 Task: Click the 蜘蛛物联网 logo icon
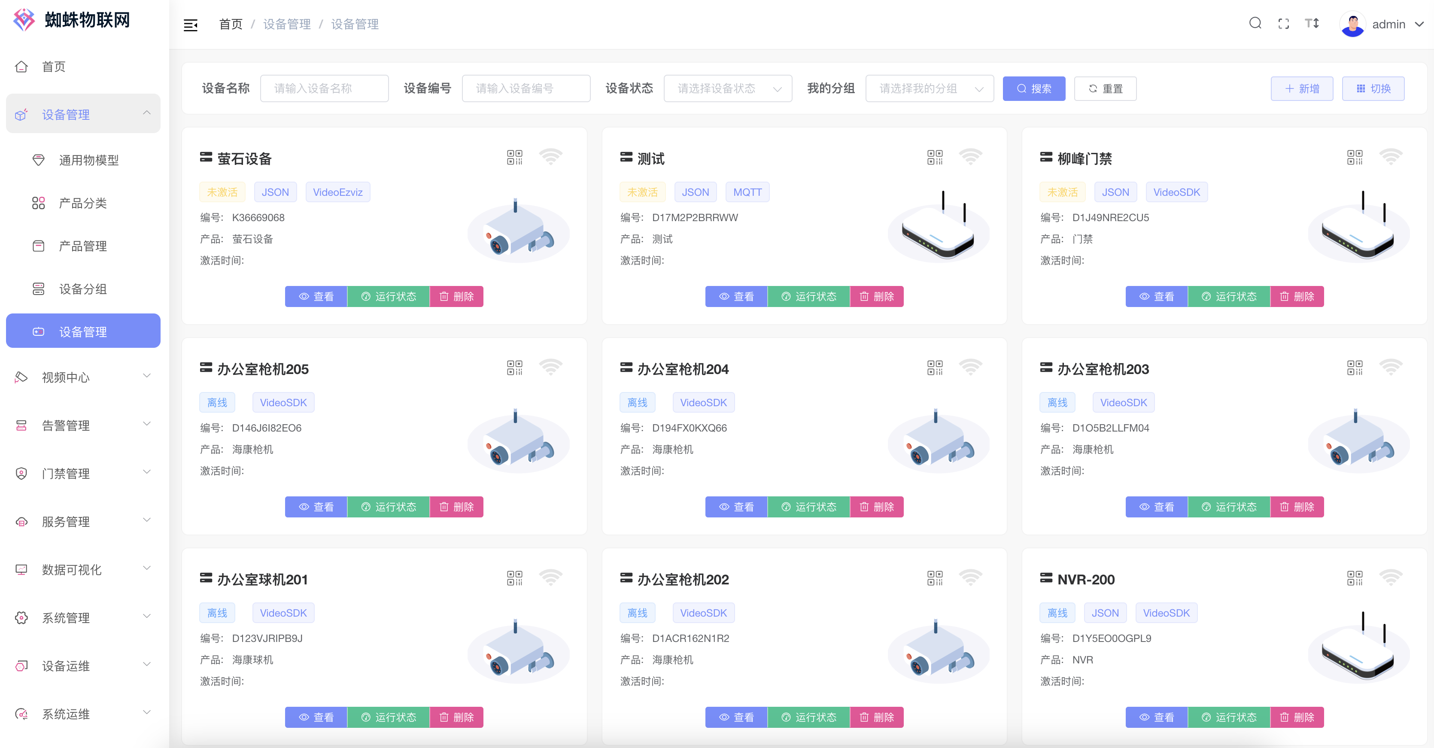pyautogui.click(x=24, y=19)
